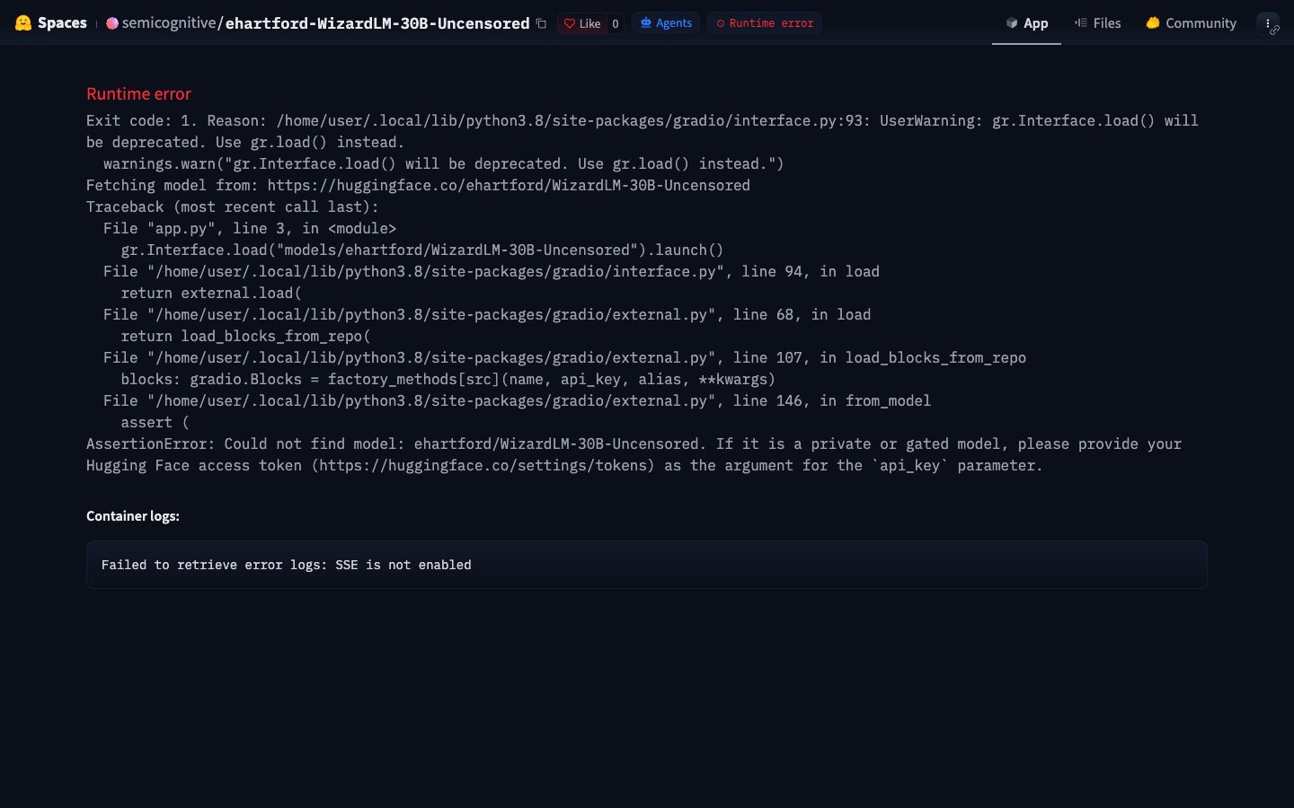1294x808 pixels.
Task: Click the 'line 107, in load_blocks_from_repo' line
Action: point(564,357)
